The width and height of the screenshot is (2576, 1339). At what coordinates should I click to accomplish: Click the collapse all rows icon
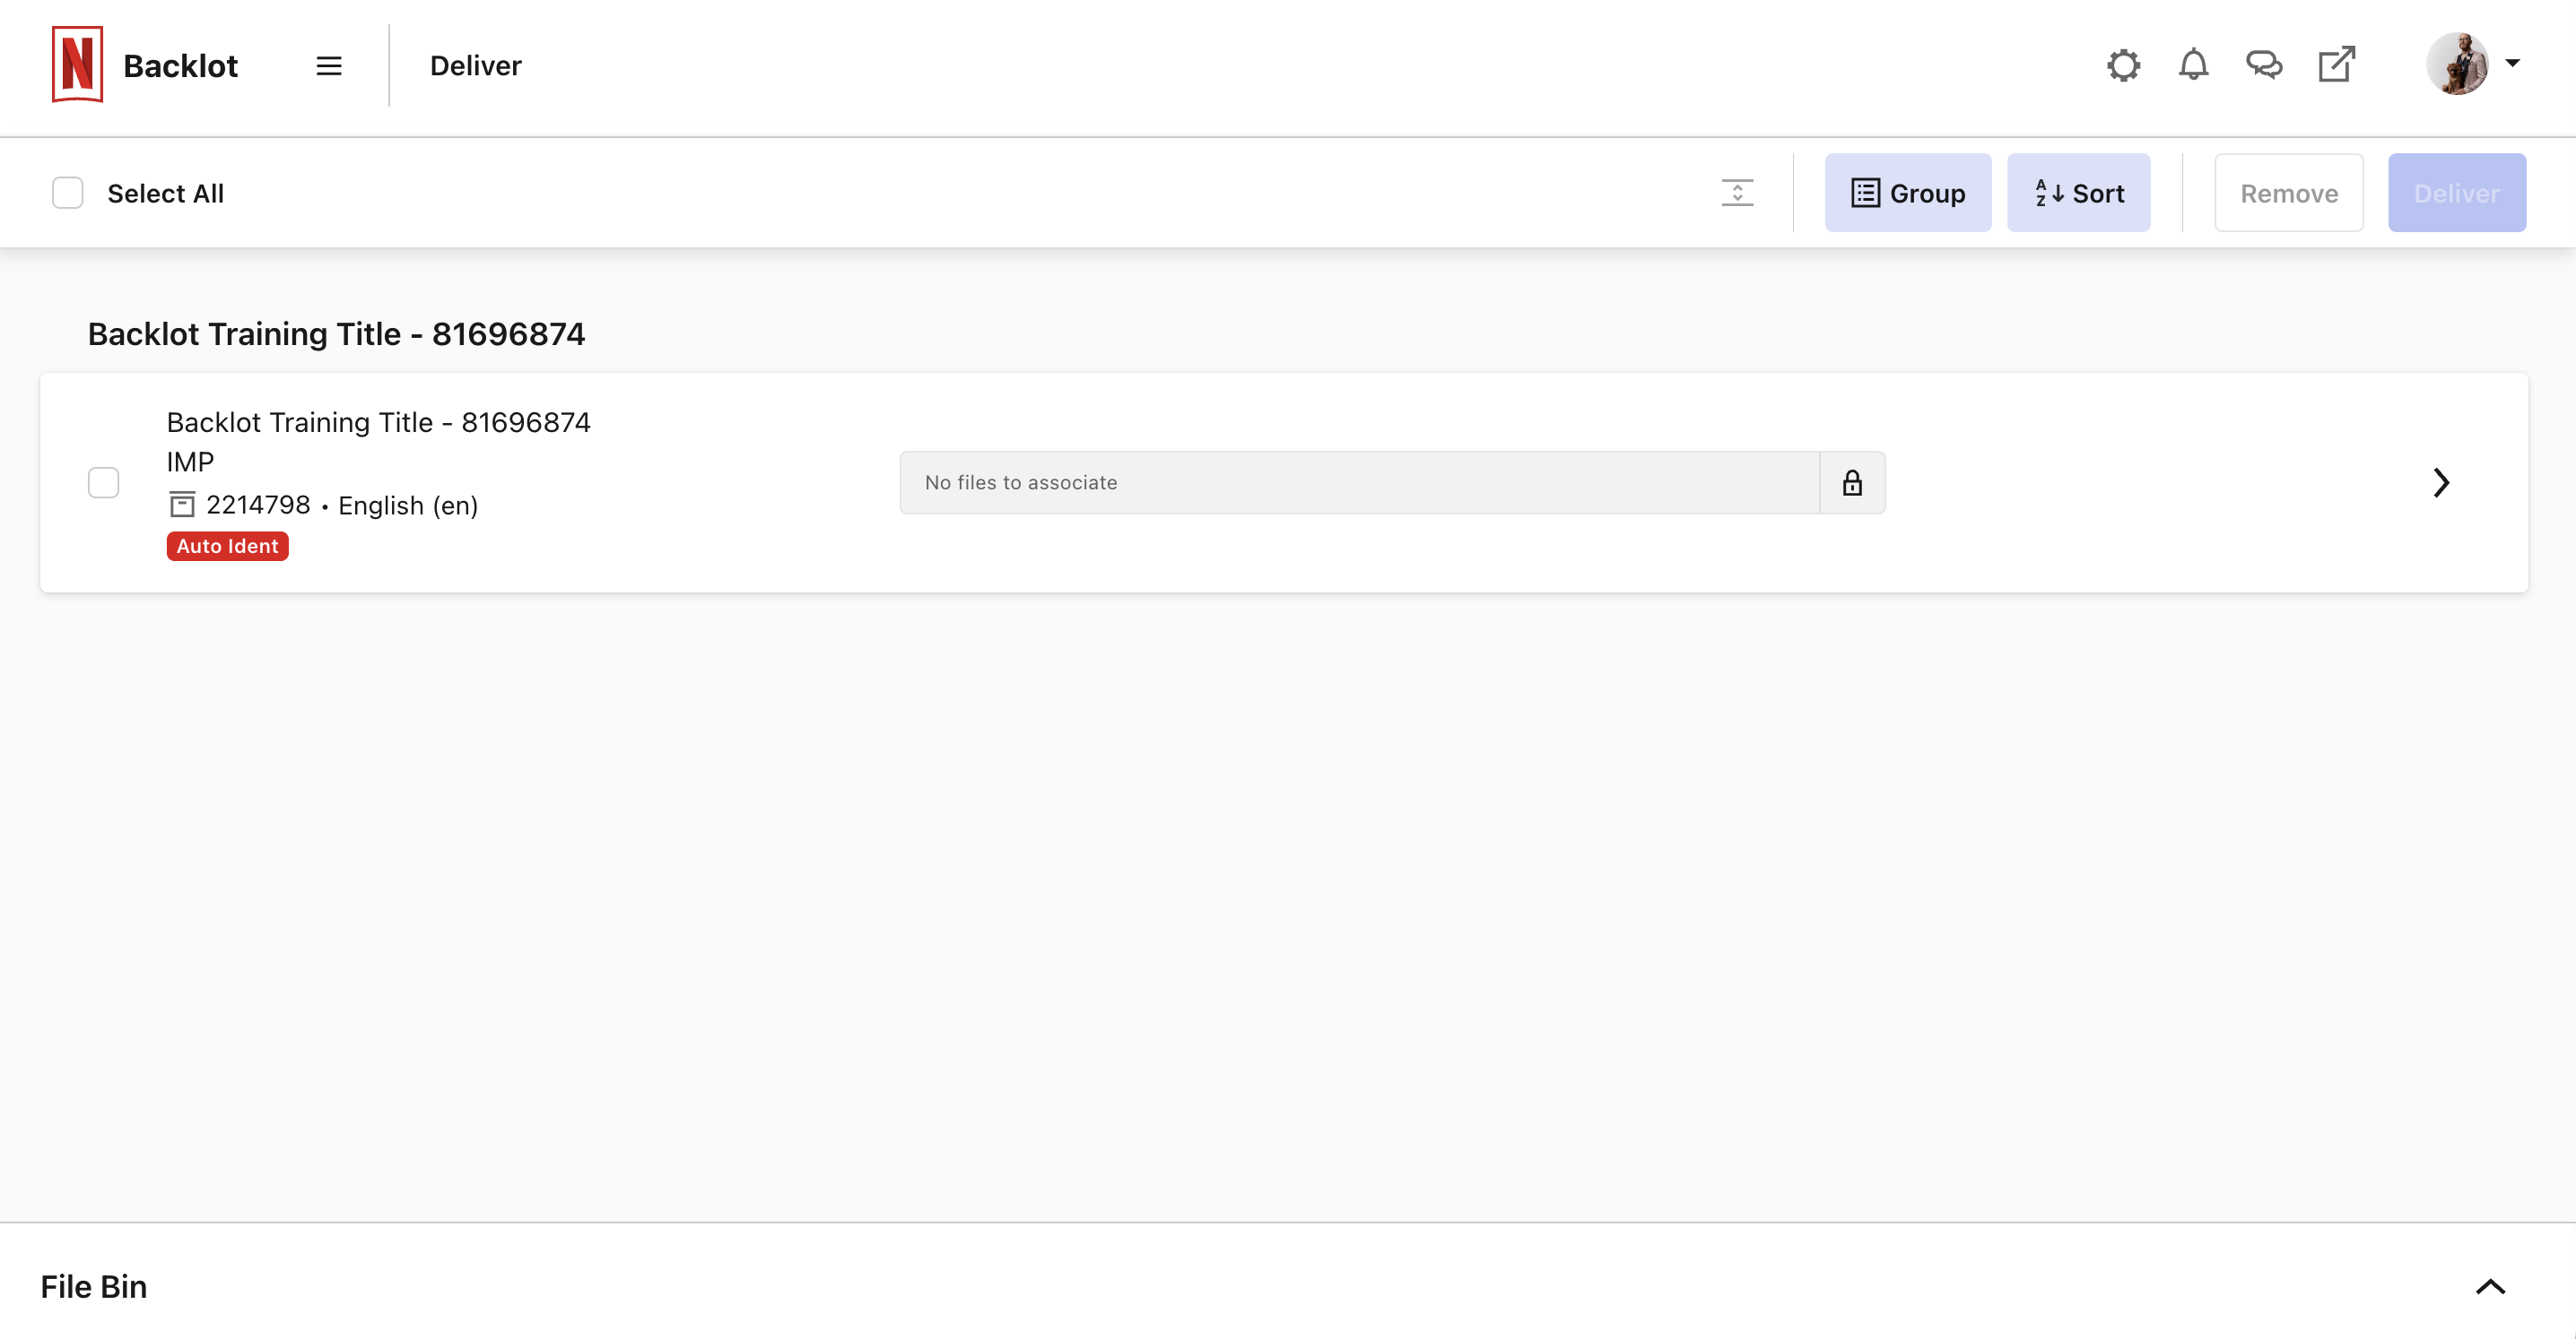[1737, 193]
